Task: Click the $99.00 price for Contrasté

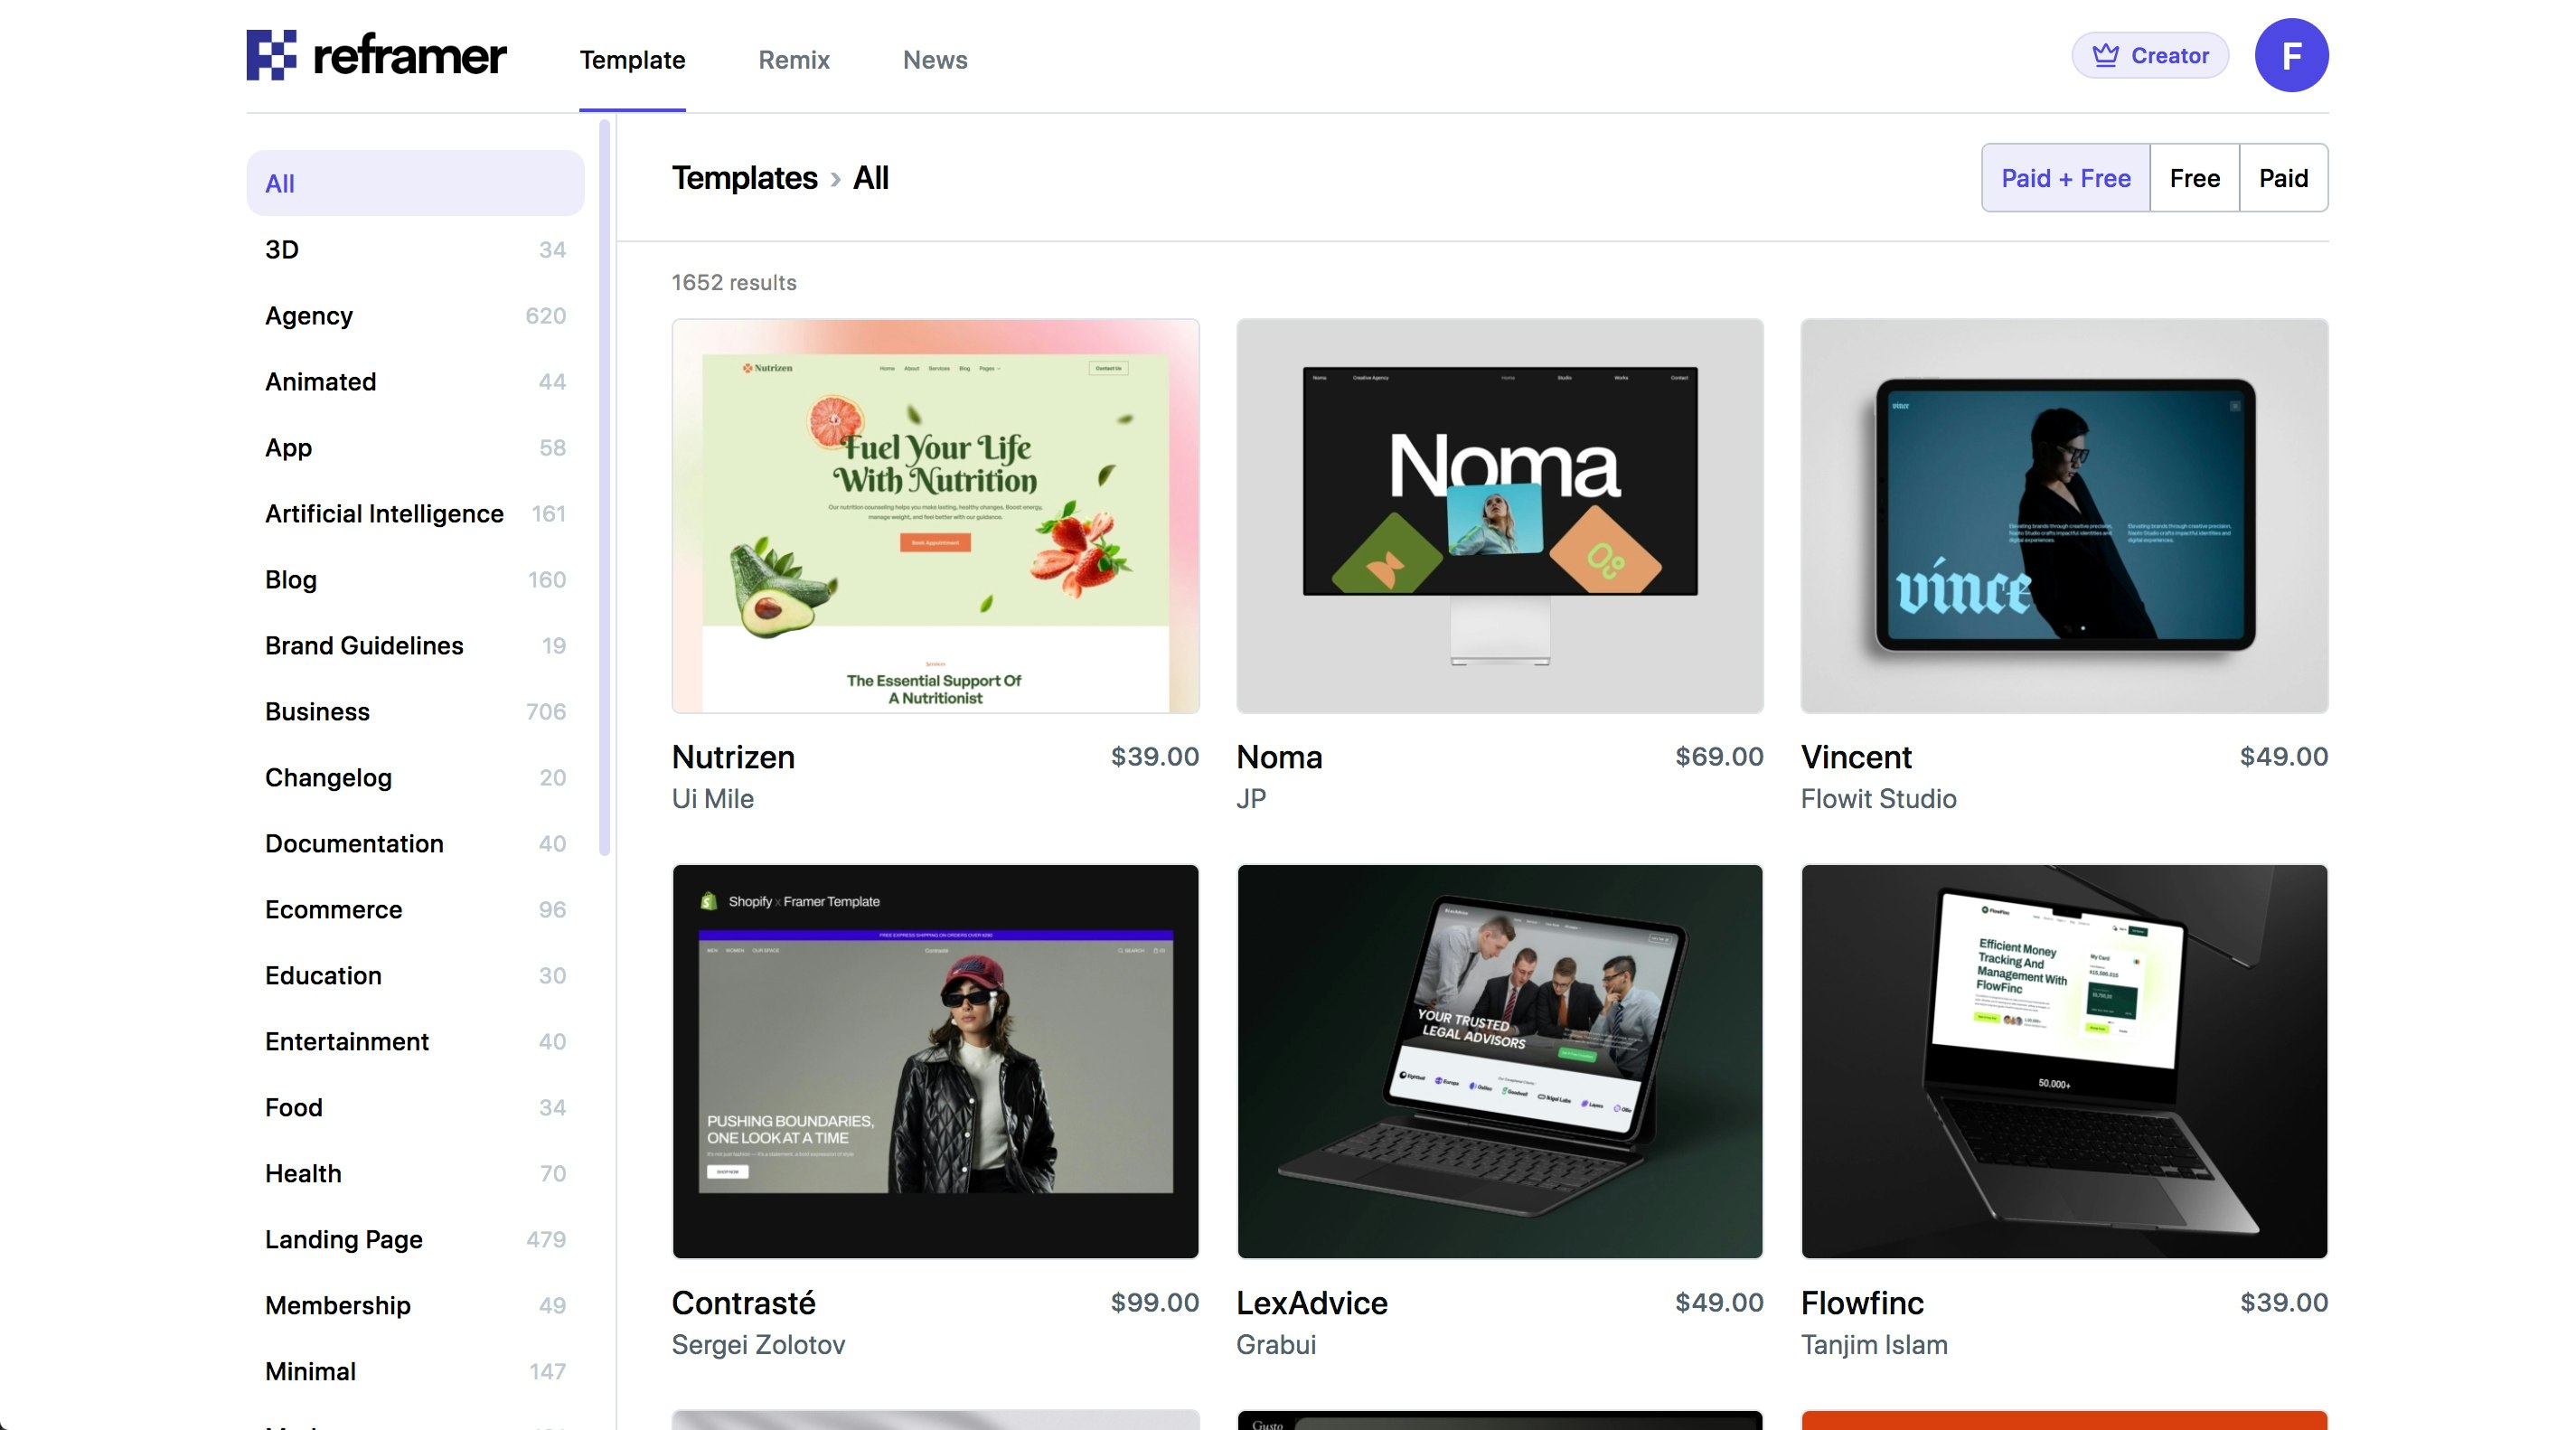Action: pyautogui.click(x=1155, y=1303)
